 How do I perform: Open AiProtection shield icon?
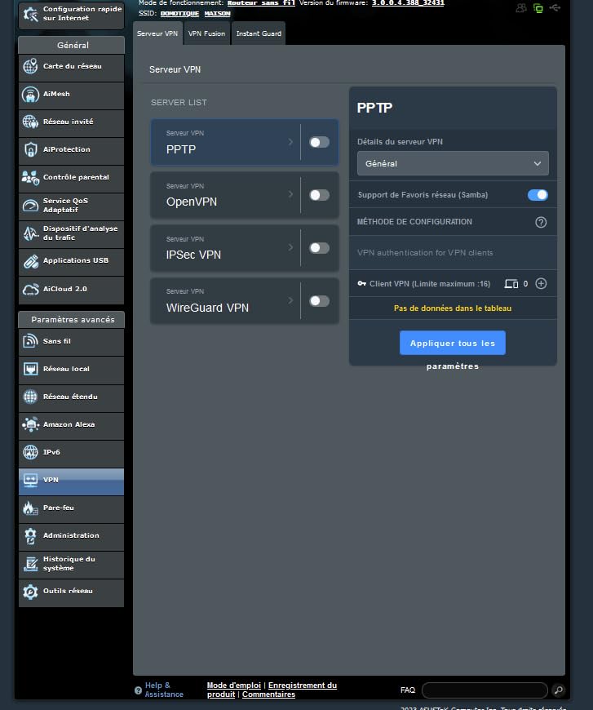[x=30, y=149]
